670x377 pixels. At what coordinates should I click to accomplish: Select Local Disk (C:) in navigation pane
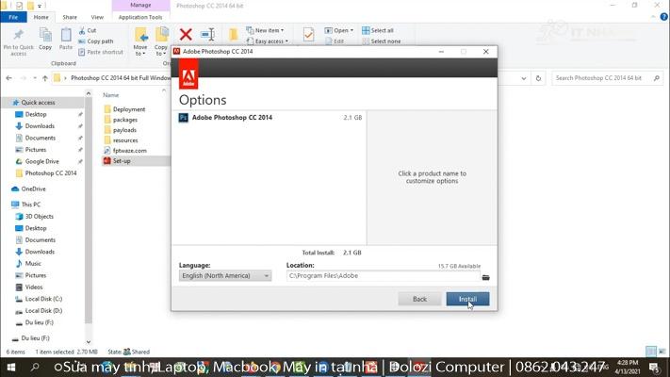click(x=43, y=299)
